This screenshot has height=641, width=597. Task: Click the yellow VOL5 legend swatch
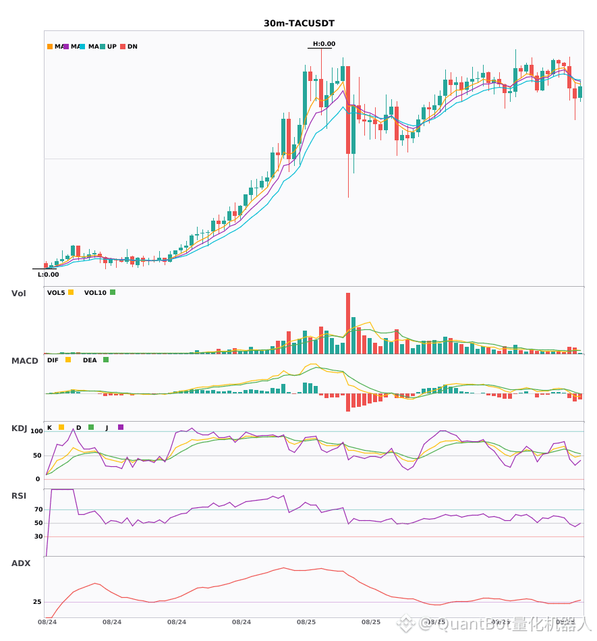coord(71,292)
